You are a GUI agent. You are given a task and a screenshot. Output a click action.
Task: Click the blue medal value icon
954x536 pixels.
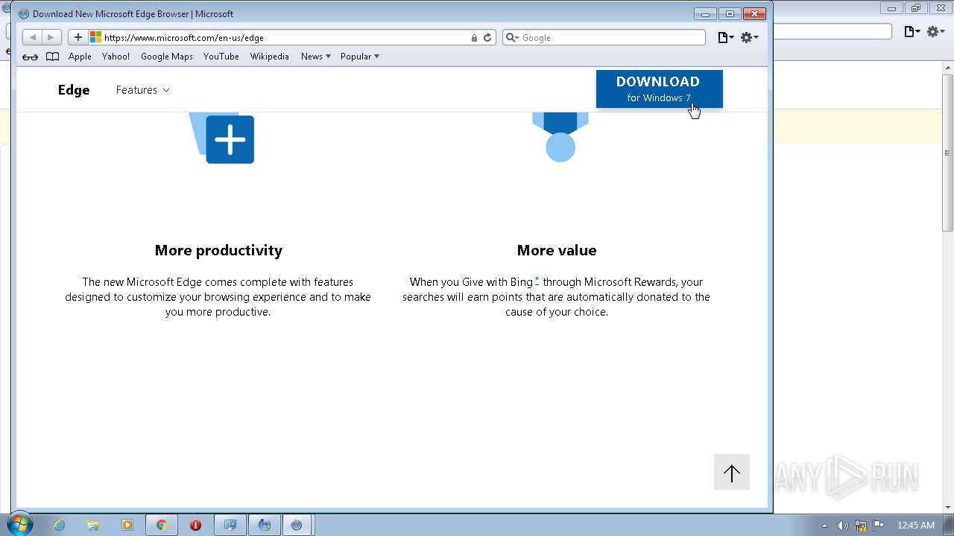[560, 137]
